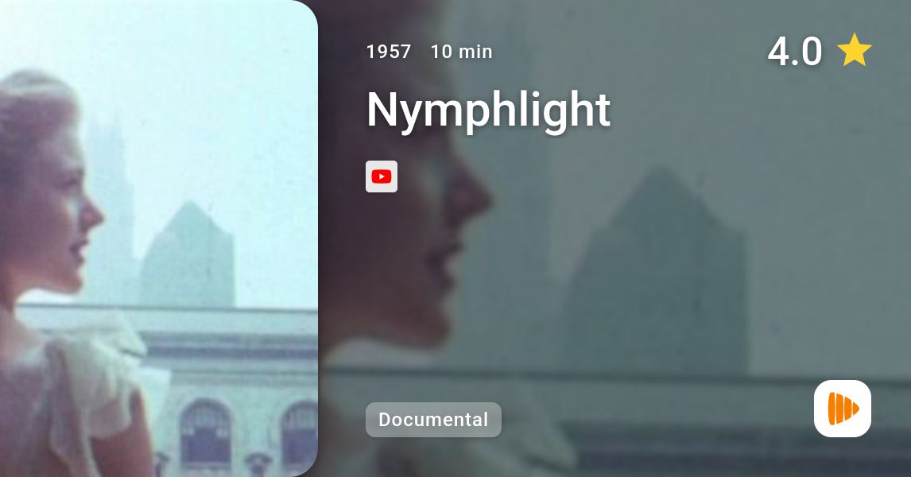Select the Documental genre tag
The height and width of the screenshot is (477, 911).
coord(433,420)
